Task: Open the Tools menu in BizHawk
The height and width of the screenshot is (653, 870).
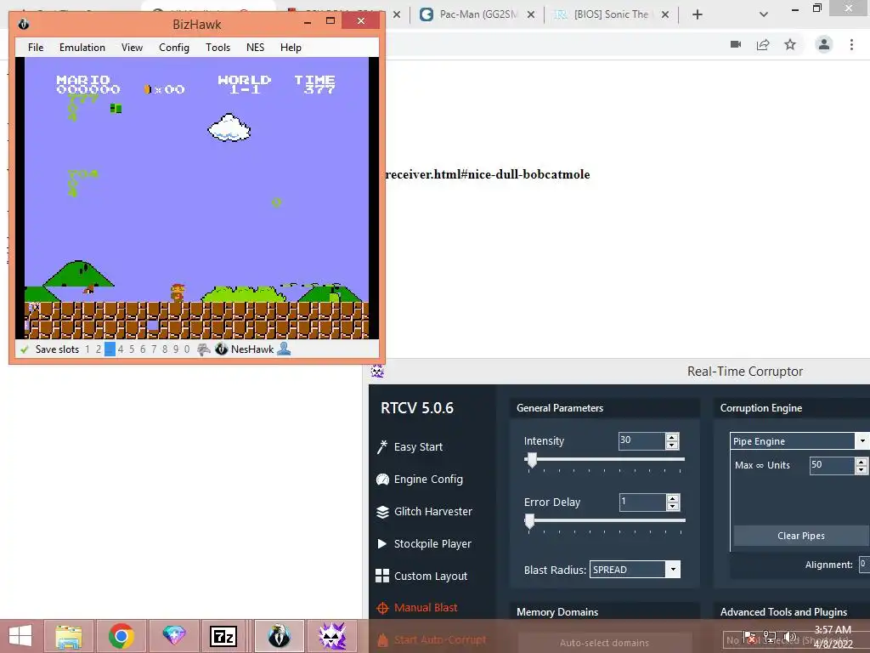Action: coord(217,48)
